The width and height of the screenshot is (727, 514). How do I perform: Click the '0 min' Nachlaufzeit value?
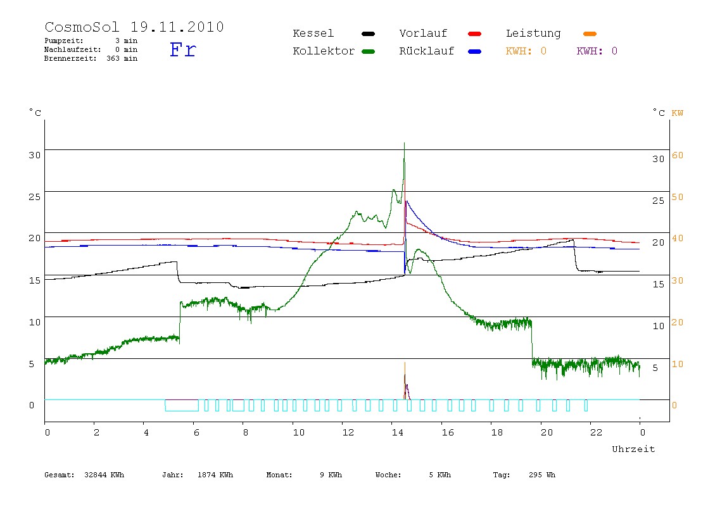[126, 49]
